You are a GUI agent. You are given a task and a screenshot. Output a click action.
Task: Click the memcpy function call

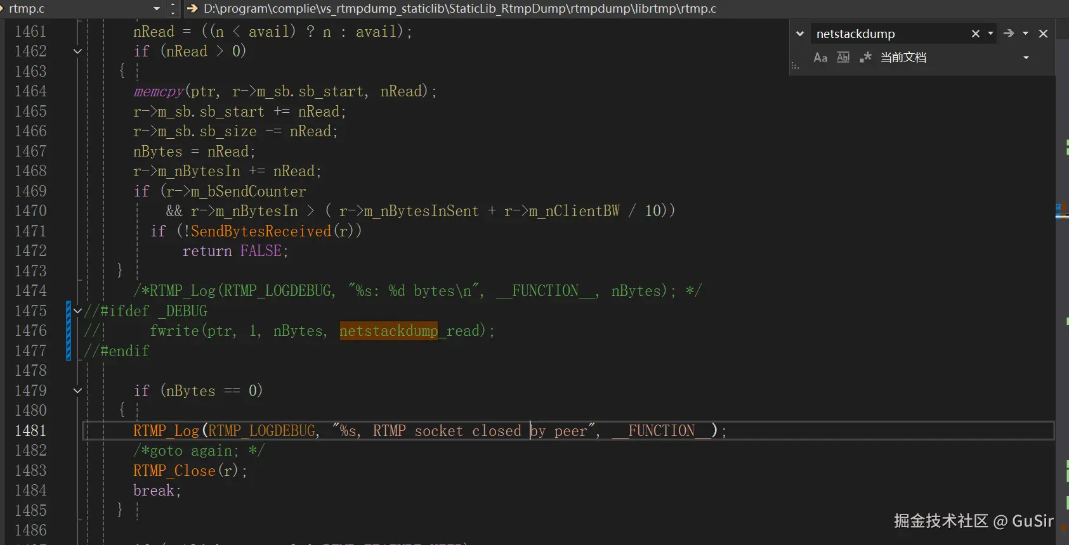(159, 92)
